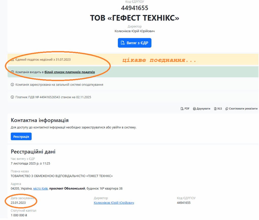Click the info icon in the green banner
This screenshot has height=220, width=259.
pos(12,72)
